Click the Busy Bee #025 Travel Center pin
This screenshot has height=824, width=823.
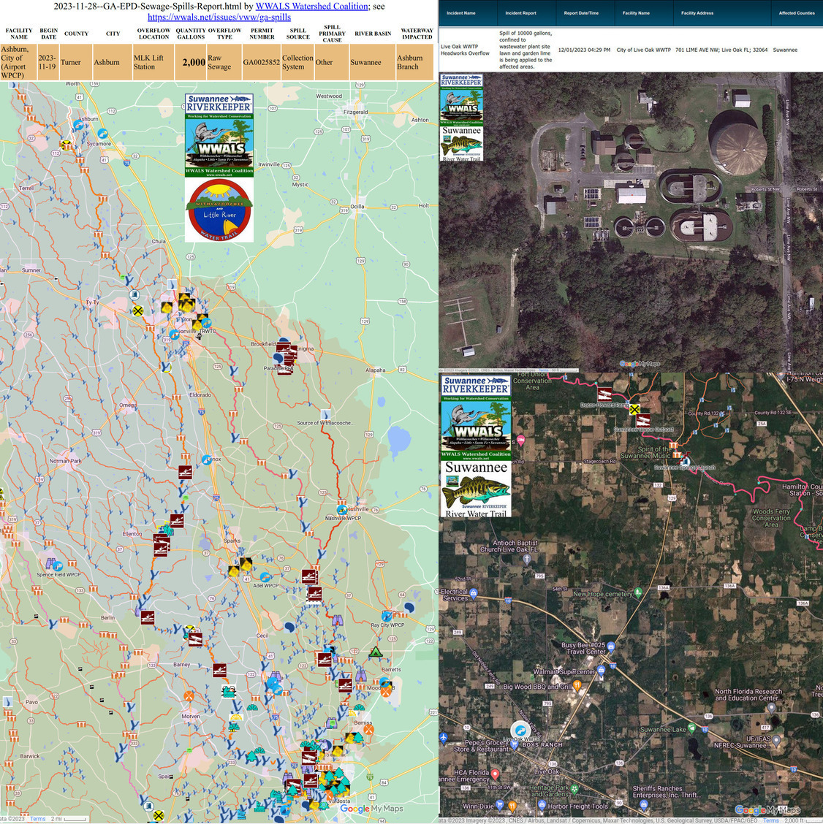pos(610,646)
